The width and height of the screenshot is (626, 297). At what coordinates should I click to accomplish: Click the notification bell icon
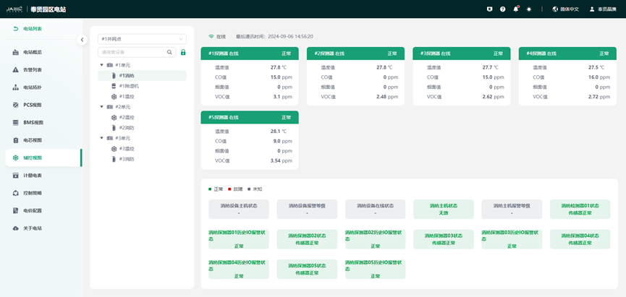click(x=516, y=9)
